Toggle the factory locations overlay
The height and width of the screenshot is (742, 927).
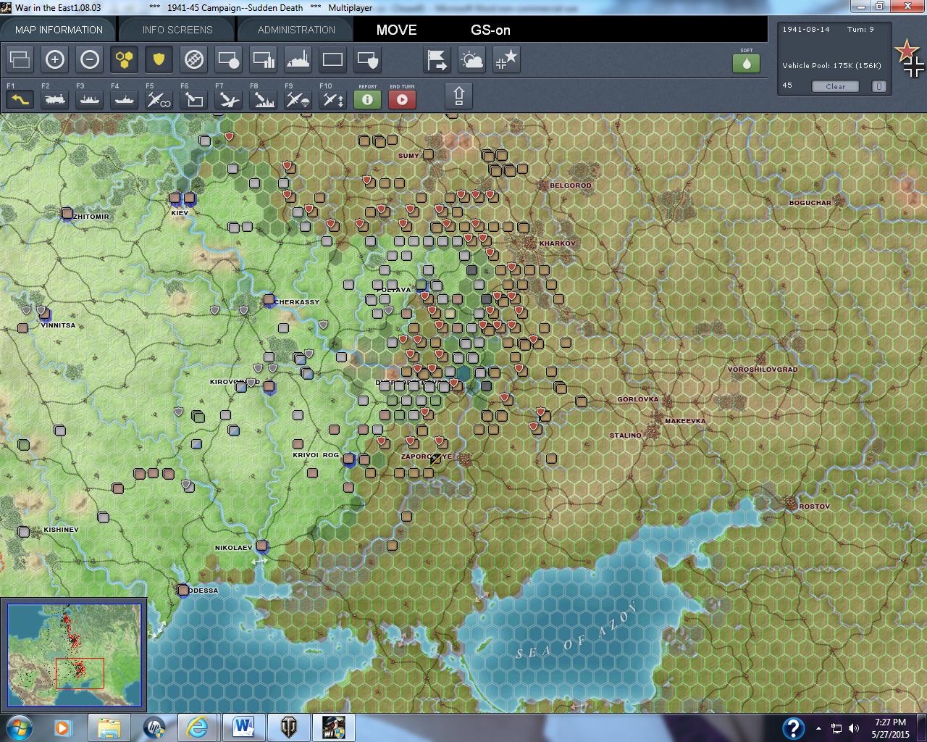tap(298, 59)
